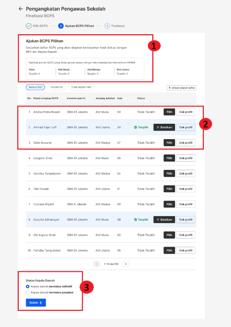This screenshot has width=231, height=327.
Task: Go to next page with right chevron
Action: (x=126, y=264)
